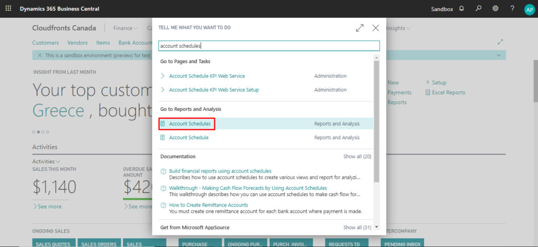Open the Requests To tile
Image resolution: width=538 pixels, height=247 pixels.
click(347, 243)
